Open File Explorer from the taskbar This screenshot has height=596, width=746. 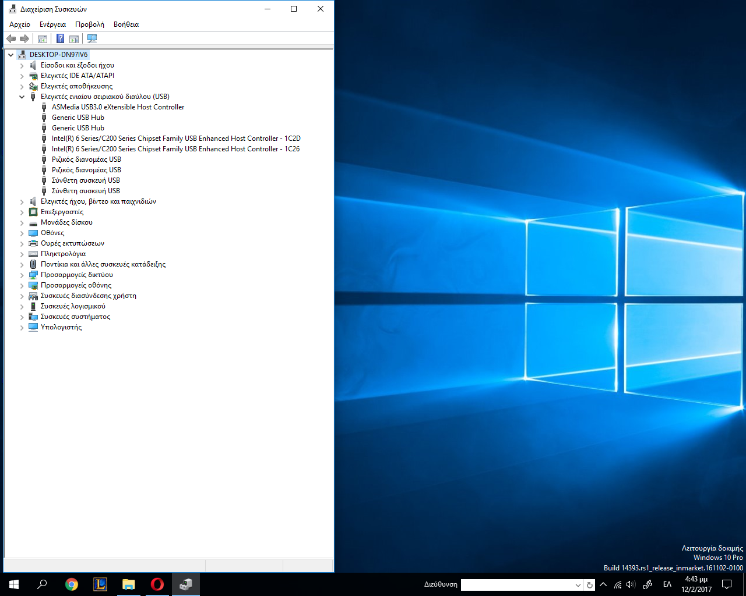[x=128, y=584]
